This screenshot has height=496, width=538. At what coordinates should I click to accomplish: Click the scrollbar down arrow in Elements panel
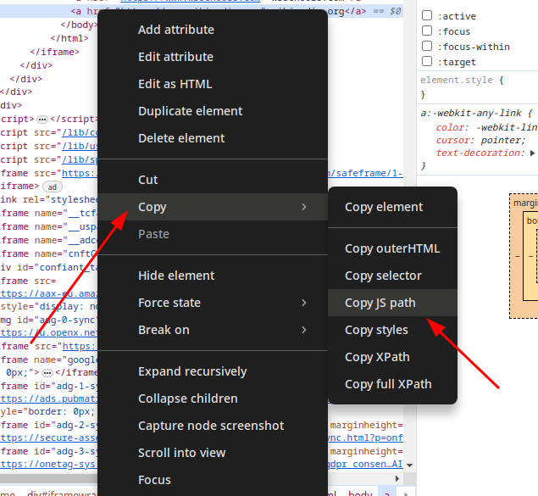[410, 465]
